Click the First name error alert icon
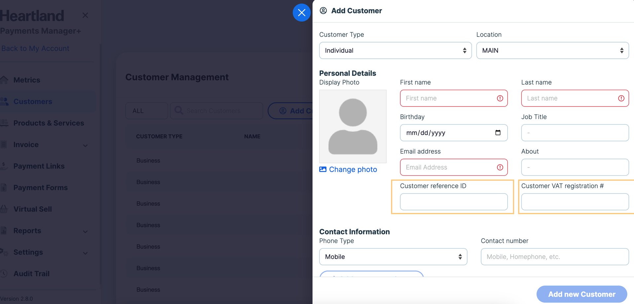This screenshot has height=304, width=634. [x=500, y=98]
